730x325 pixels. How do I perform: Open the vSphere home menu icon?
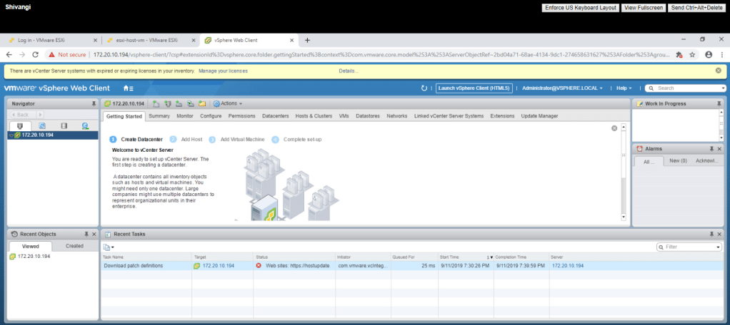129,88
